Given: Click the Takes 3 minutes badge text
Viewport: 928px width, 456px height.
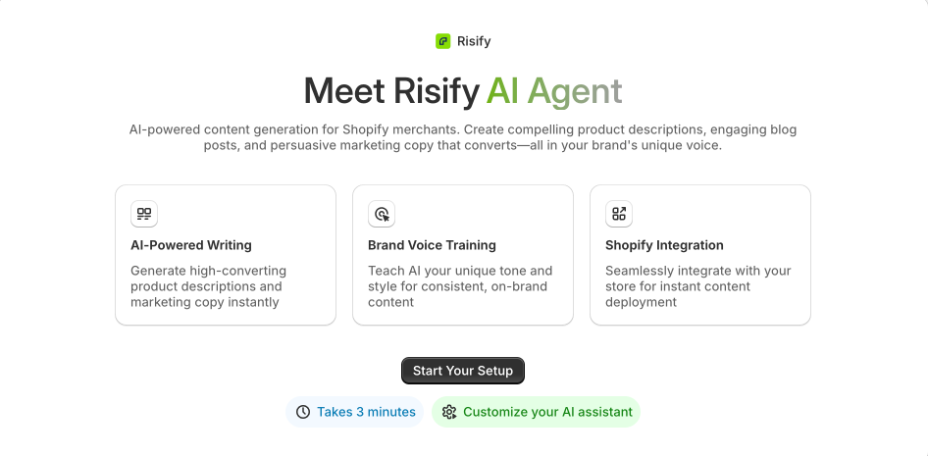Looking at the screenshot, I should (x=366, y=412).
